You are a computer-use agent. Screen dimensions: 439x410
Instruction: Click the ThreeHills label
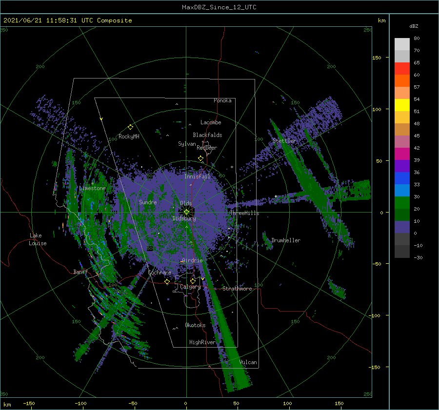[x=245, y=213]
